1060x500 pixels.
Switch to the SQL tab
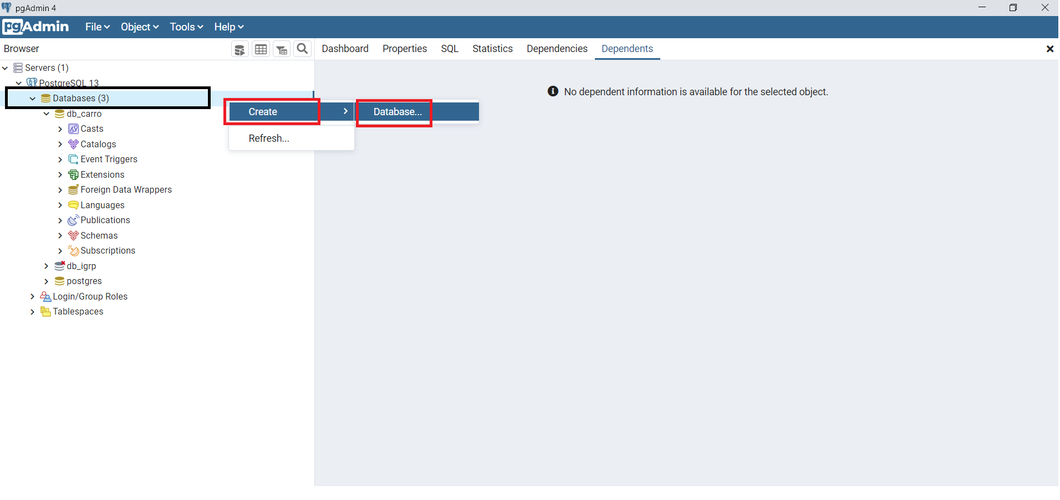tap(450, 49)
